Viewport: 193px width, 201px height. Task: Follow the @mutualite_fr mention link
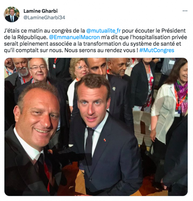[103, 31]
